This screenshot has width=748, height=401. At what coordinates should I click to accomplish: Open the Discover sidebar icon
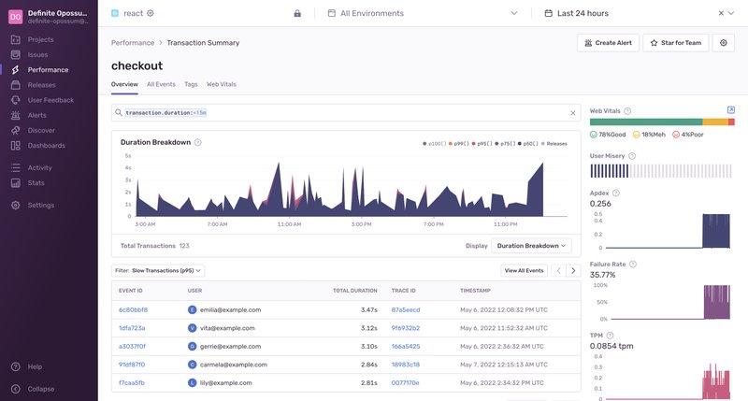click(16, 130)
